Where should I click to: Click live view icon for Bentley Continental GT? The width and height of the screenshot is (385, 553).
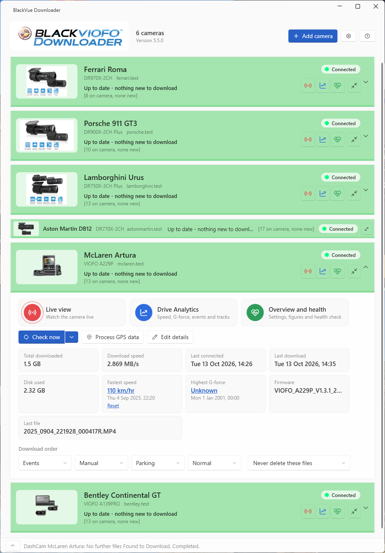tap(308, 511)
